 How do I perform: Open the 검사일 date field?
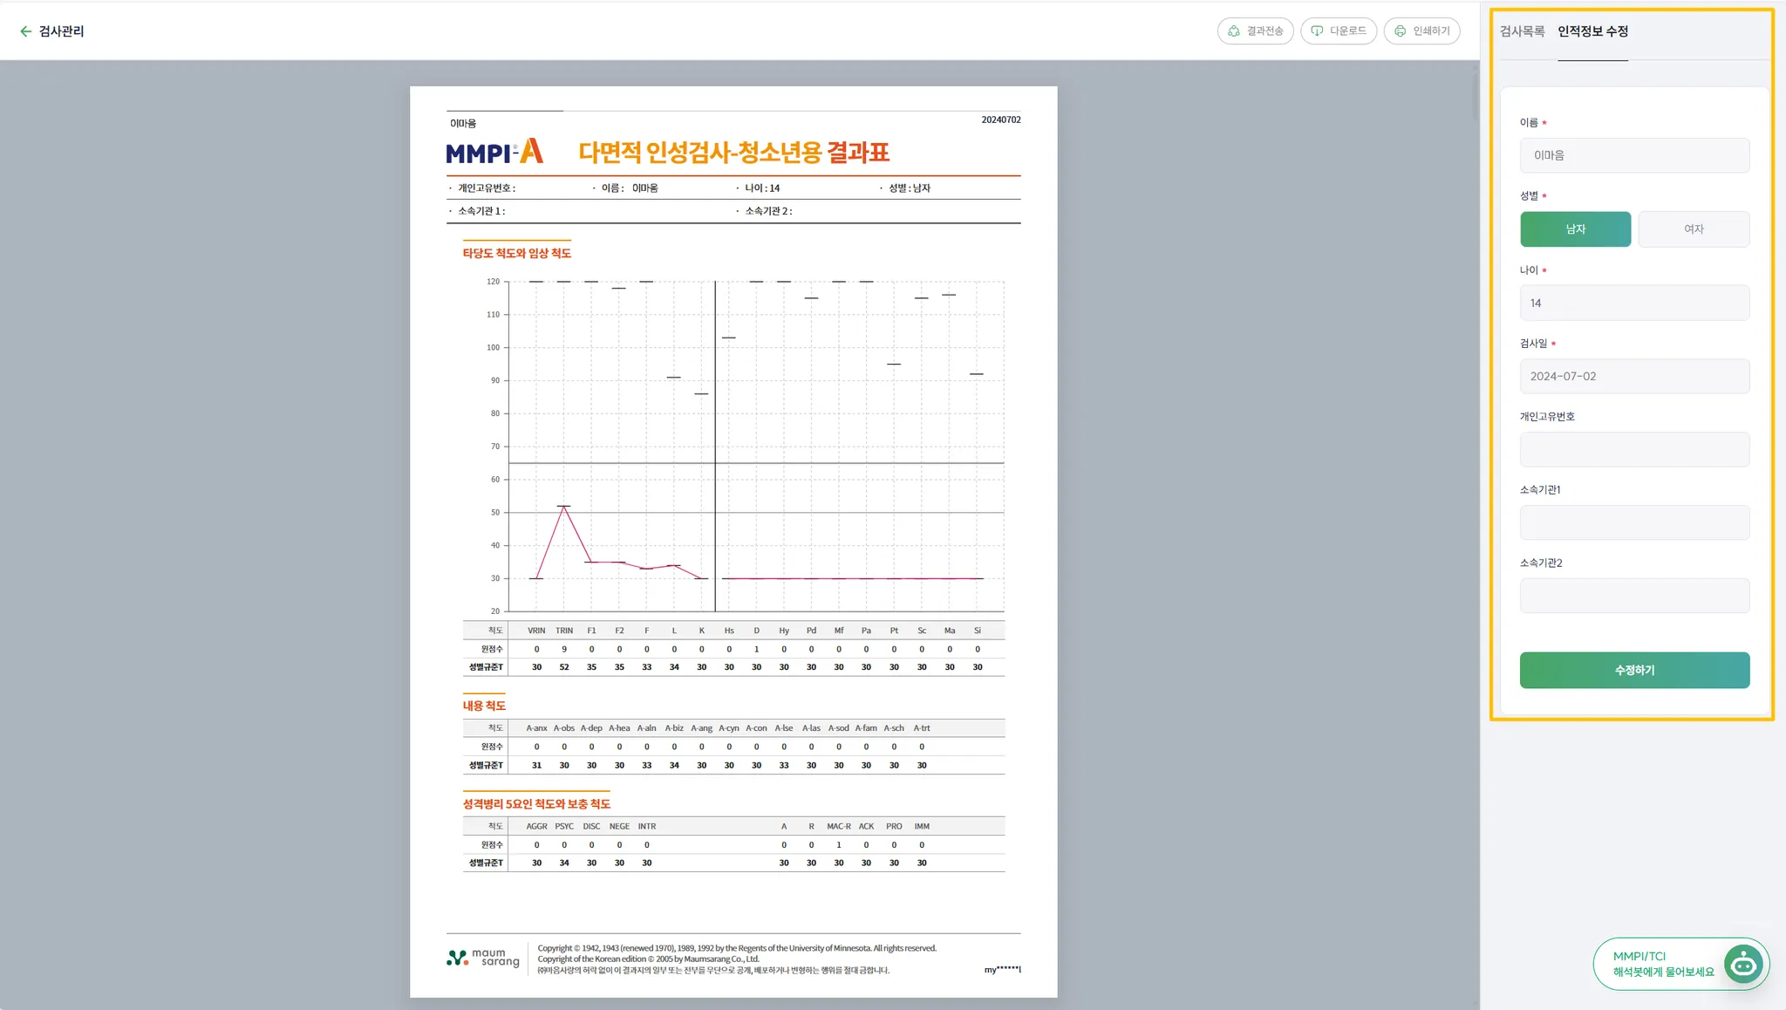1634,376
